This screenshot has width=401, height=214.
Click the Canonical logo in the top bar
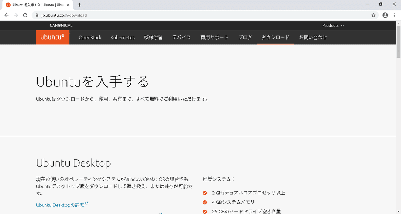[61, 25]
